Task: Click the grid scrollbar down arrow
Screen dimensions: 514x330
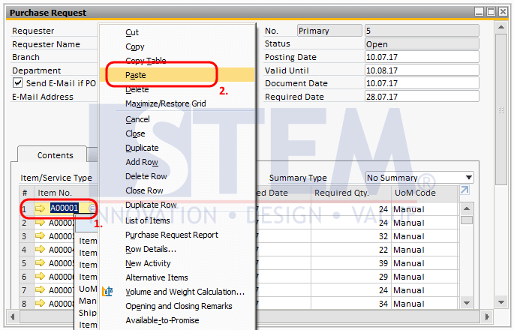Action: pos(467,303)
